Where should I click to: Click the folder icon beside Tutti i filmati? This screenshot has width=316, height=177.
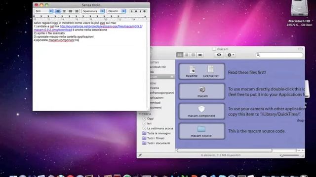pos(144,138)
